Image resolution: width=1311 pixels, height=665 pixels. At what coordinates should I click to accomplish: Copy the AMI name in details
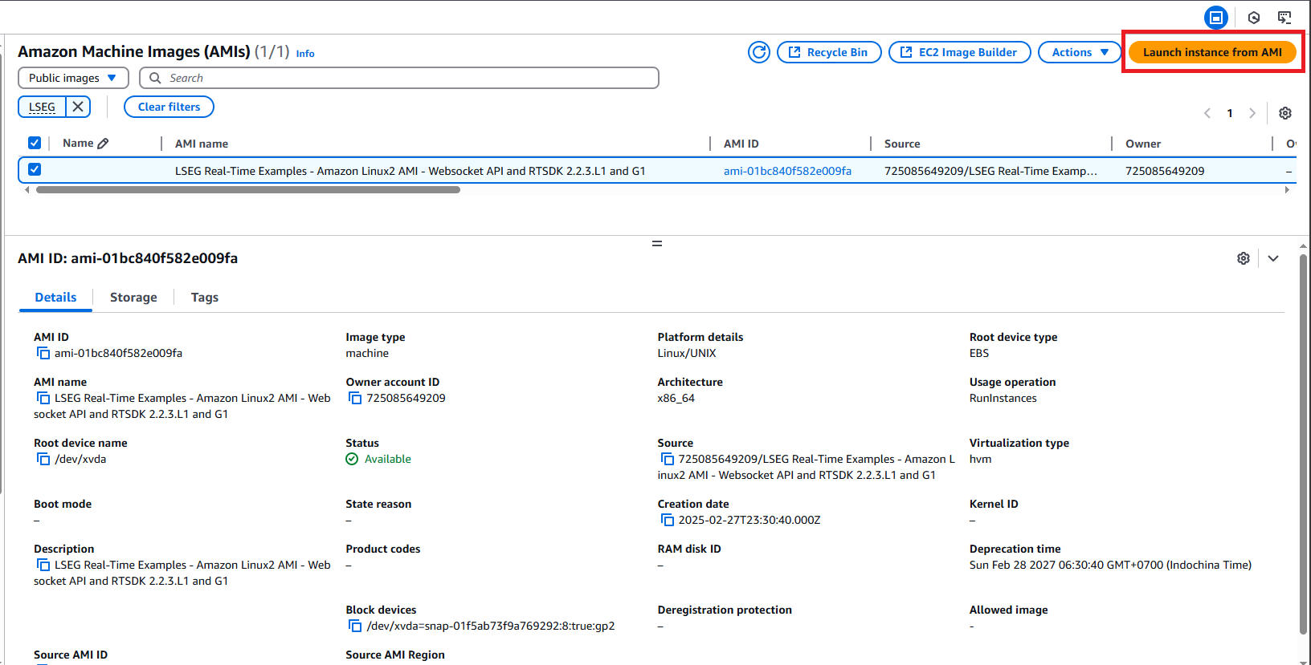[x=43, y=398]
